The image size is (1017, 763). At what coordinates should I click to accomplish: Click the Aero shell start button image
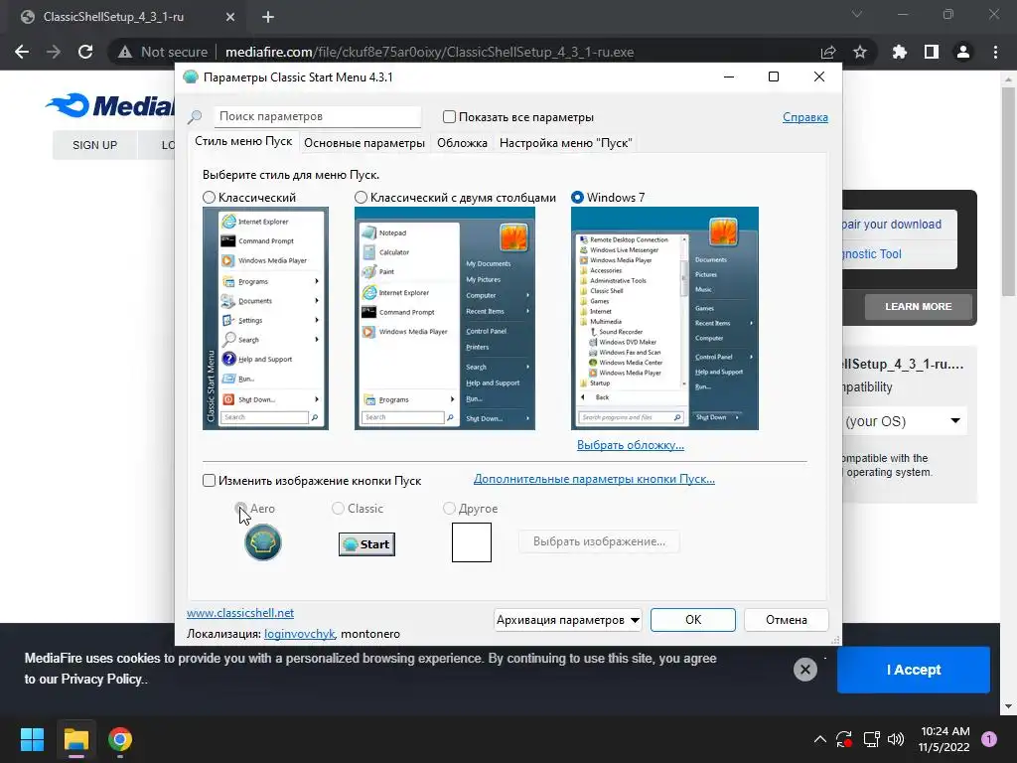[262, 542]
